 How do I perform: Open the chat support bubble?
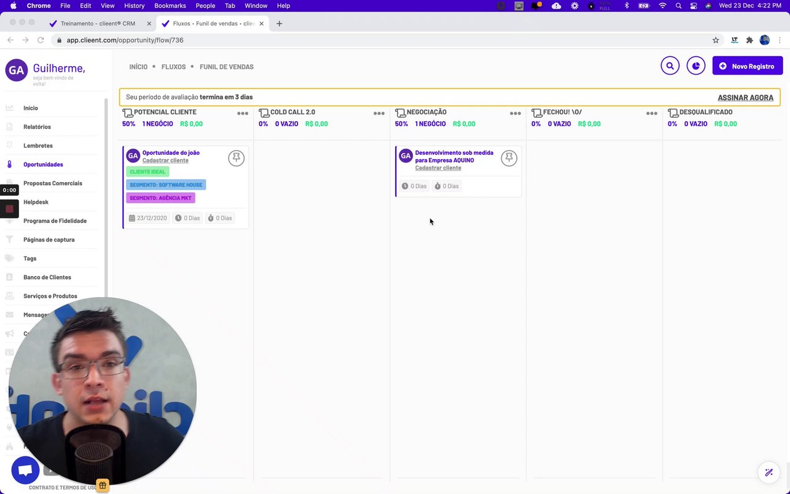click(x=25, y=471)
